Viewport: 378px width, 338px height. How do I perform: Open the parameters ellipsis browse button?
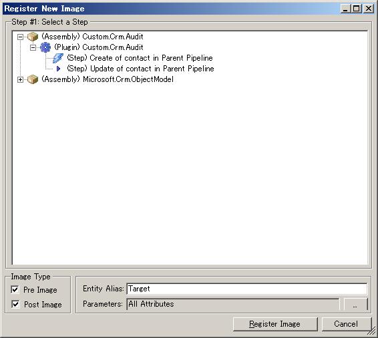(355, 304)
